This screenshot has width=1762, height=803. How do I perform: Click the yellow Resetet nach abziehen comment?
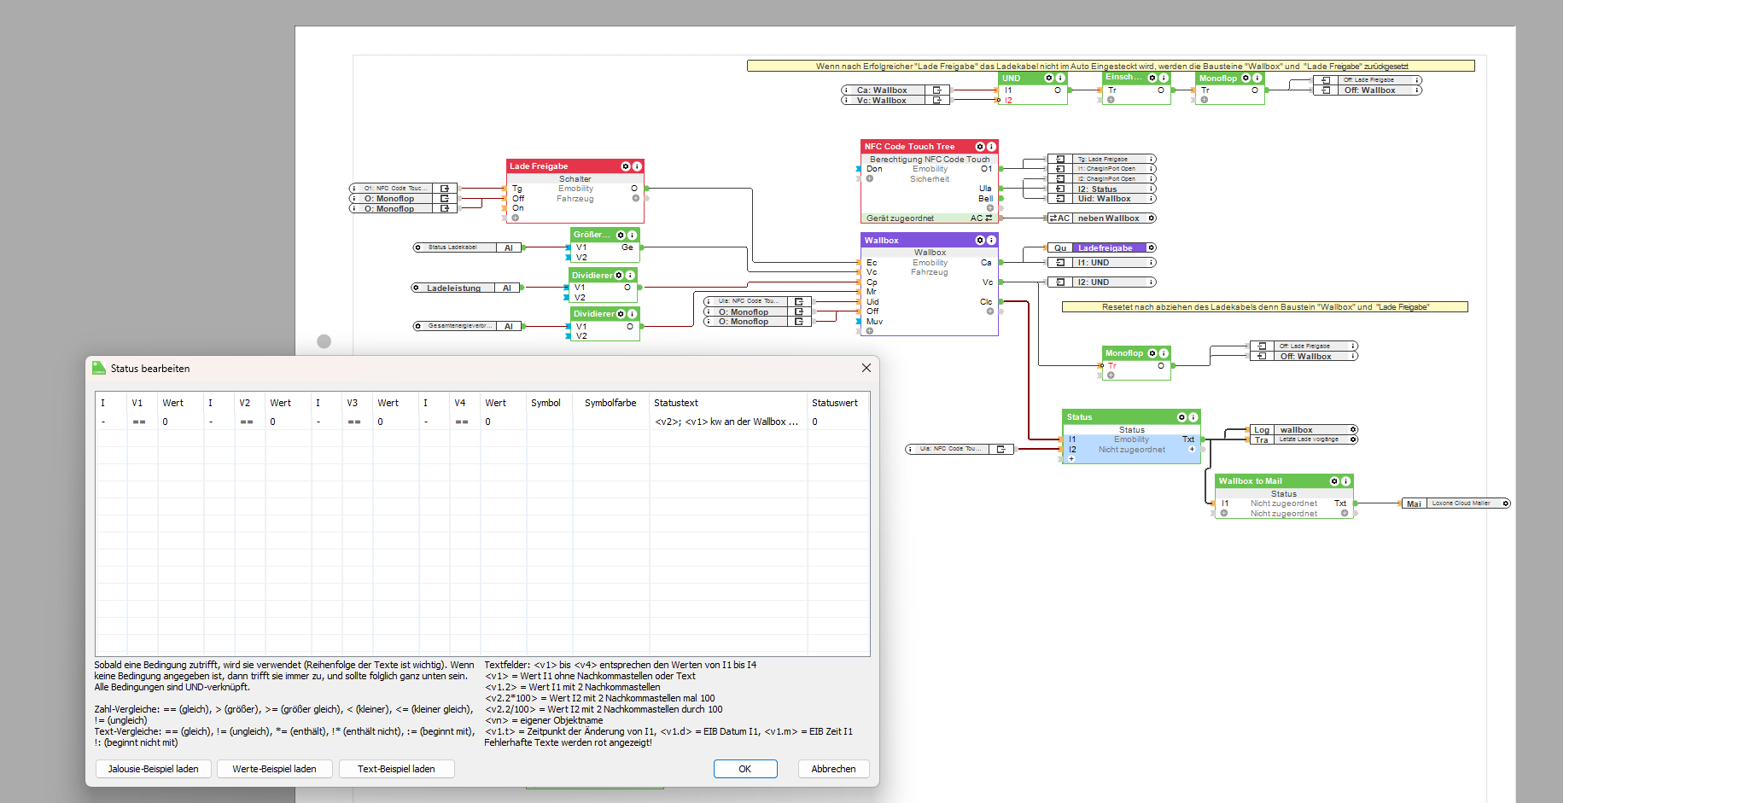(1264, 307)
